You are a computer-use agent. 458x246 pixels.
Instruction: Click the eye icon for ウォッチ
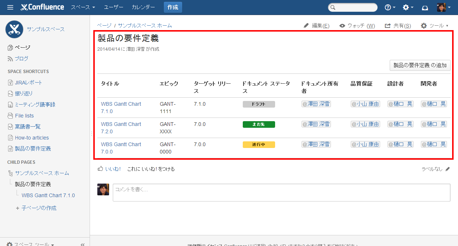pyautogui.click(x=342, y=26)
